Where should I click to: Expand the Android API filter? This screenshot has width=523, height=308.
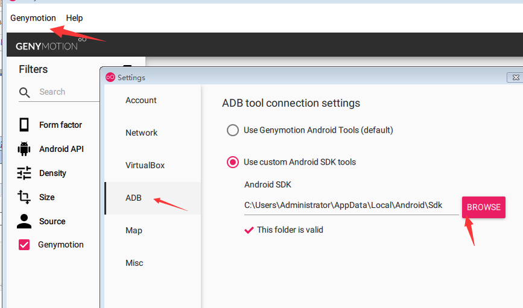pos(62,149)
